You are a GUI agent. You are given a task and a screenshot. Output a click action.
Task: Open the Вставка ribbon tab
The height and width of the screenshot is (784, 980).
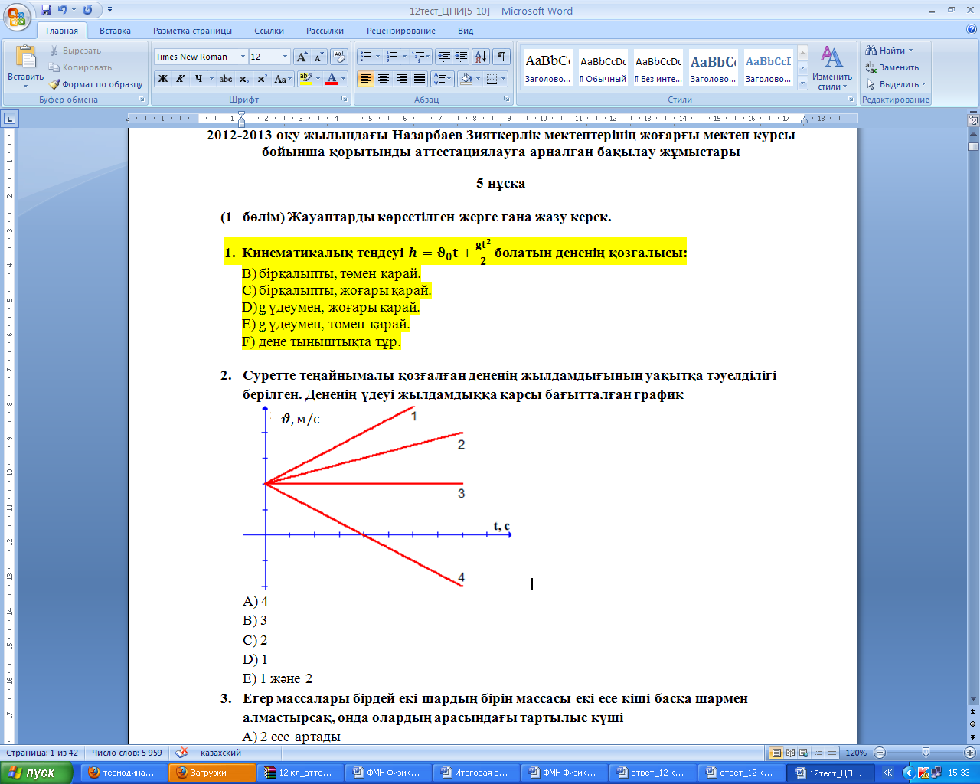click(115, 31)
